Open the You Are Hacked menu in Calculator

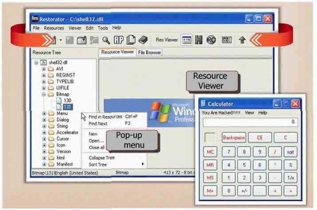221,113
